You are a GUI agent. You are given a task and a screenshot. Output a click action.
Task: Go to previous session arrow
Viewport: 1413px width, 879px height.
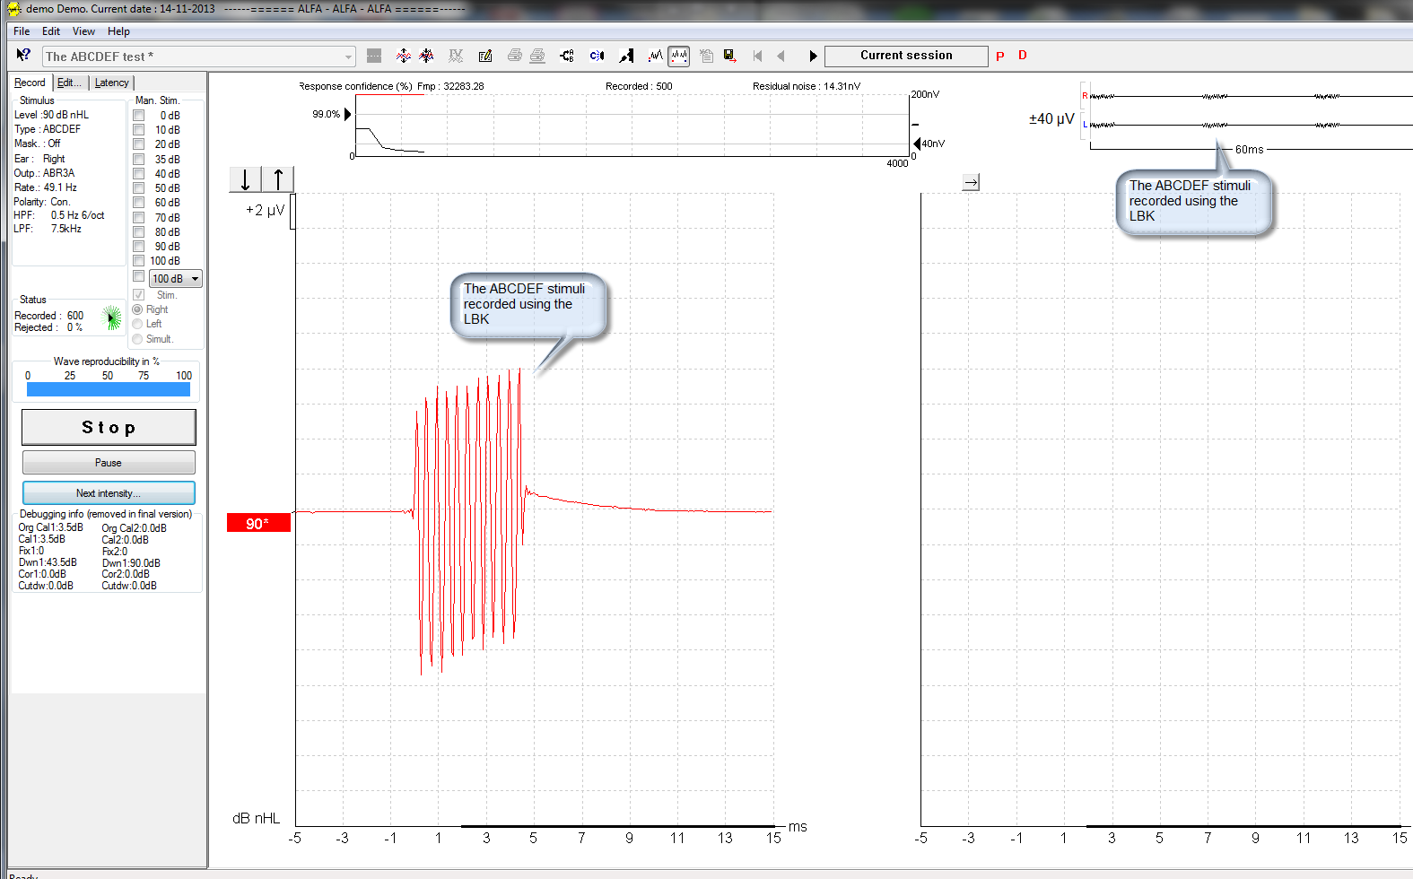(781, 56)
